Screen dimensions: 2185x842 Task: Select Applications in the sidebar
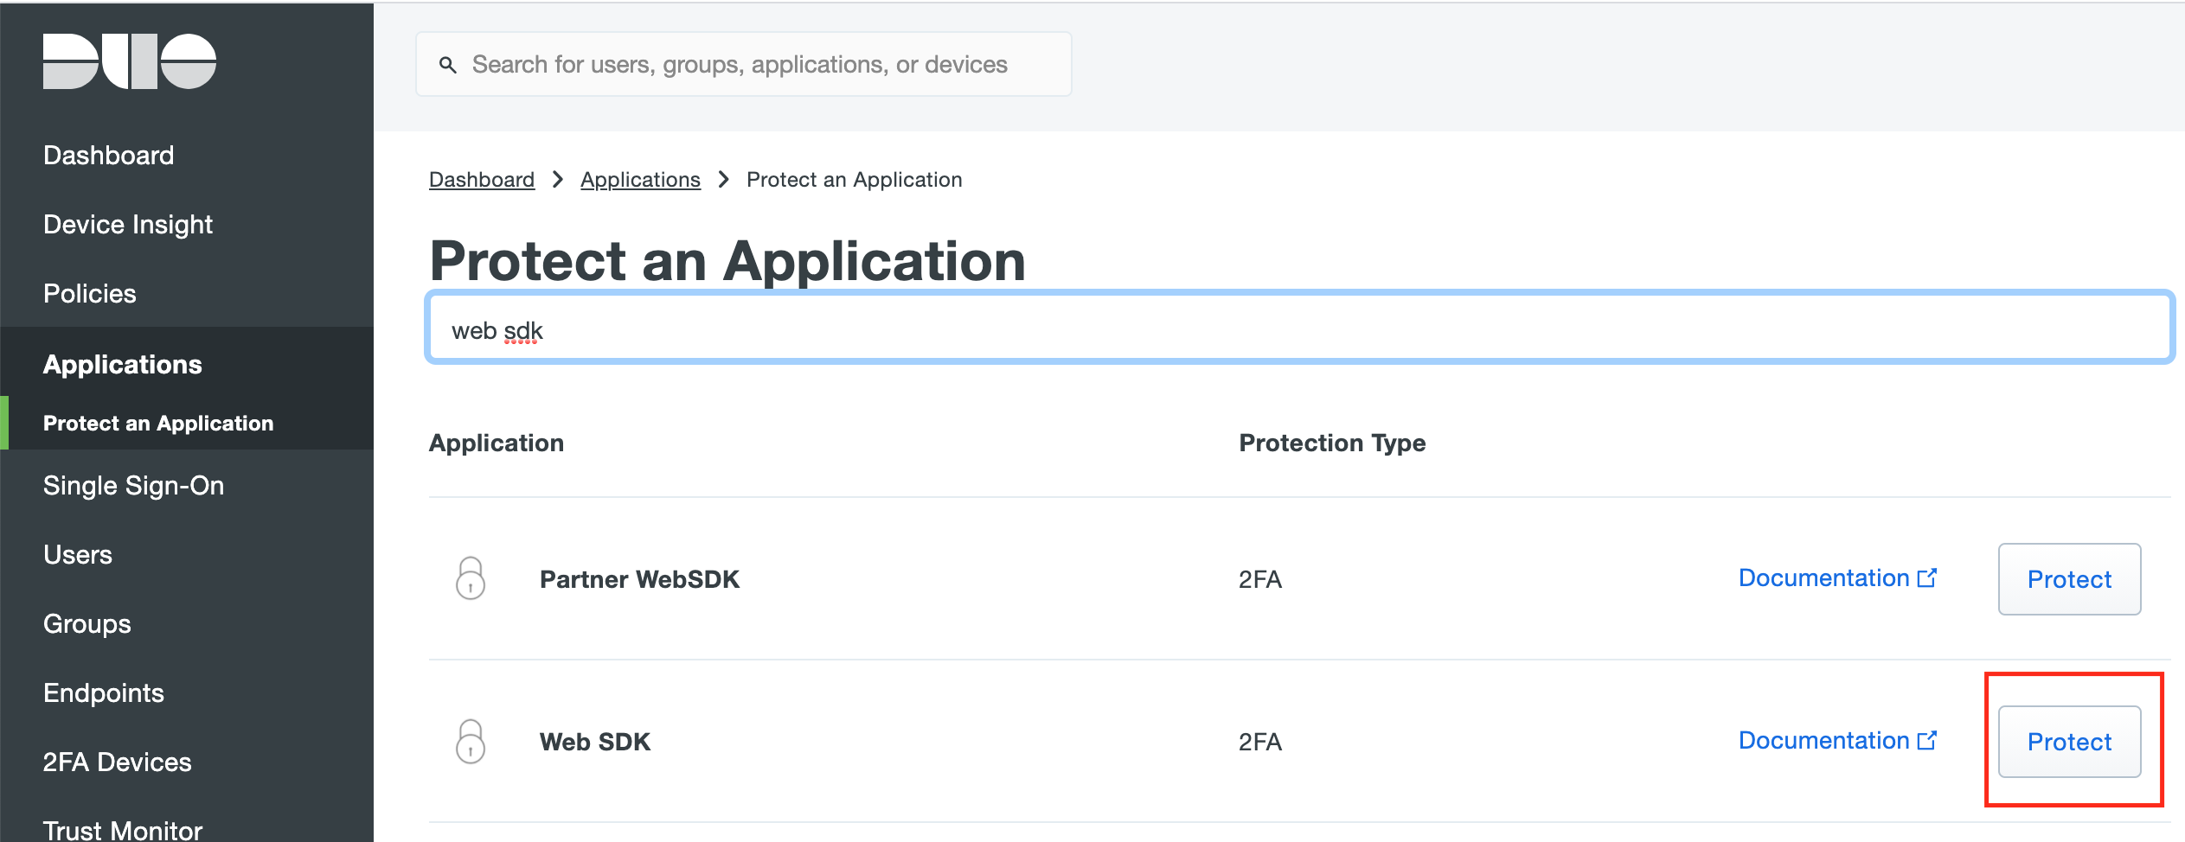point(123,365)
